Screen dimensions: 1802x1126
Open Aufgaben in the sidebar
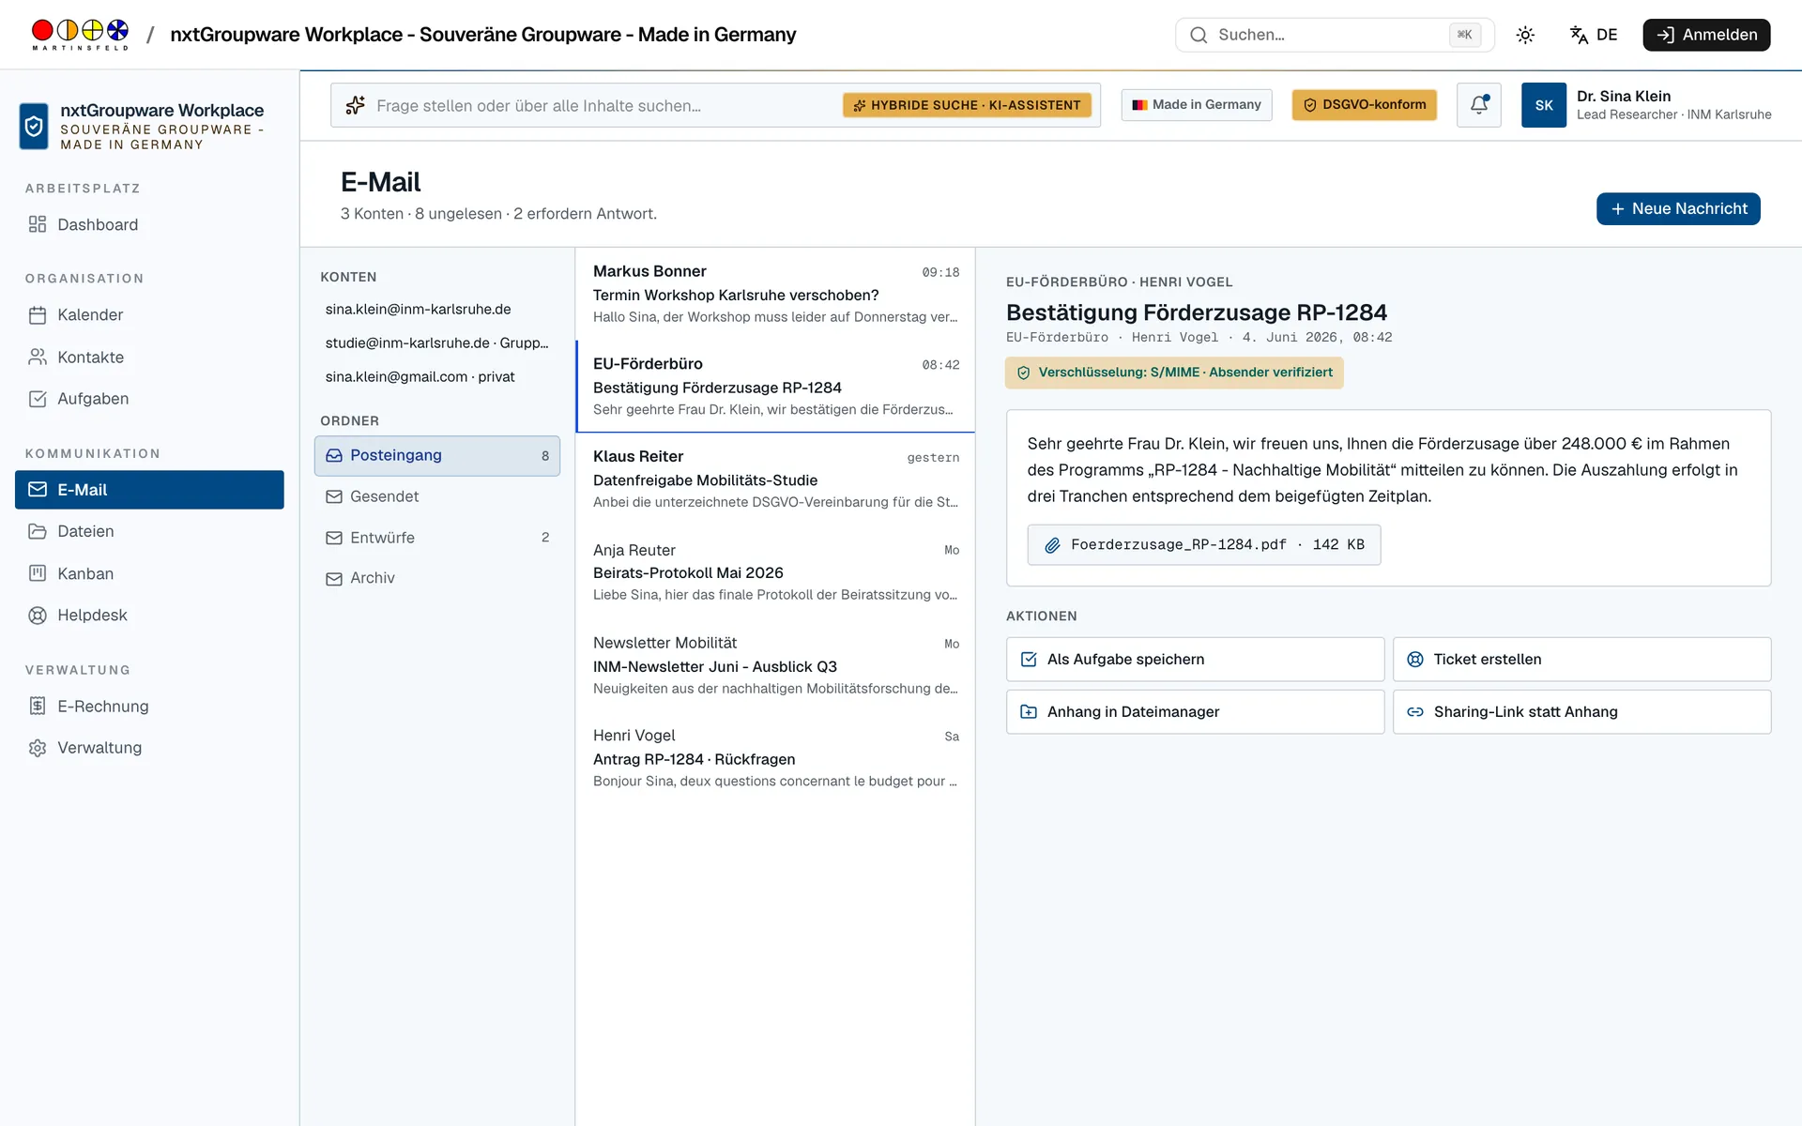pyautogui.click(x=149, y=398)
